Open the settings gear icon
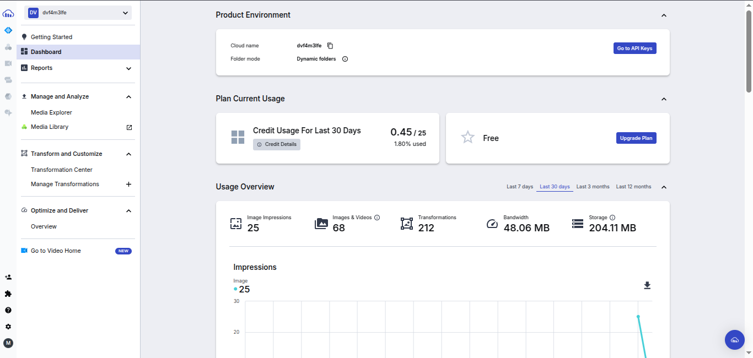Image resolution: width=753 pixels, height=358 pixels. [x=8, y=327]
